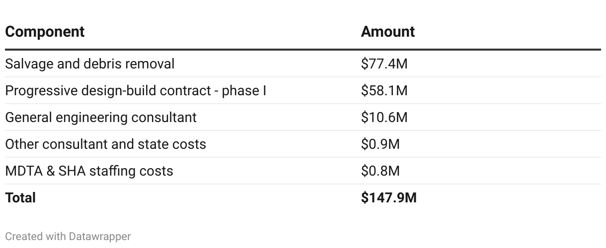
Task: Open the Created with Datawrapper link
Action: [68, 237]
